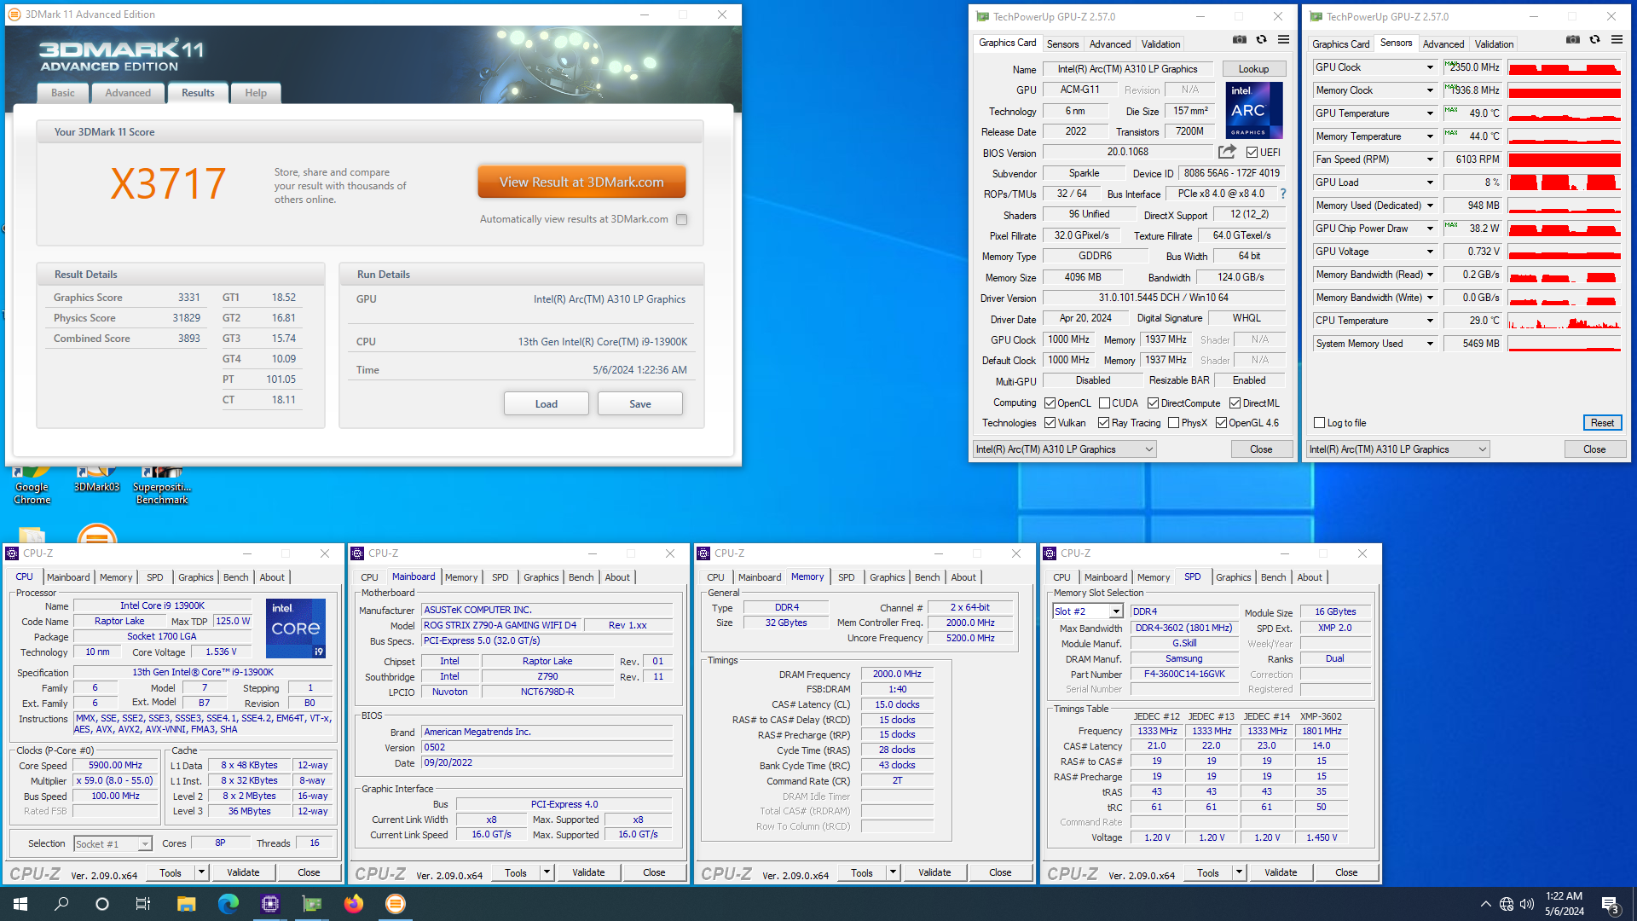
Task: Click the X3717 score text
Action: point(169,184)
